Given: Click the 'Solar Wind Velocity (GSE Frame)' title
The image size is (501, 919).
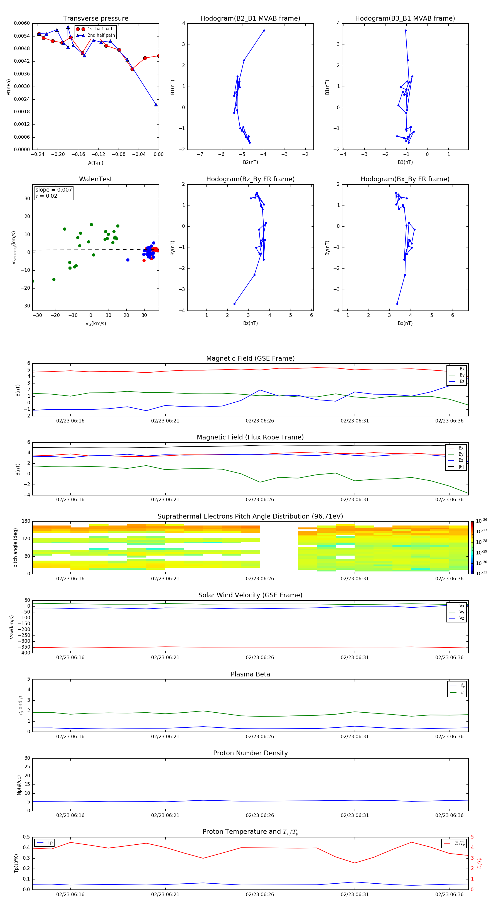Looking at the screenshot, I should click(x=250, y=595).
